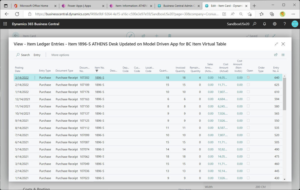Click the Item No. filter funnel icon
Image resolution: width=300 pixels, height=190 pixels.
97,71
